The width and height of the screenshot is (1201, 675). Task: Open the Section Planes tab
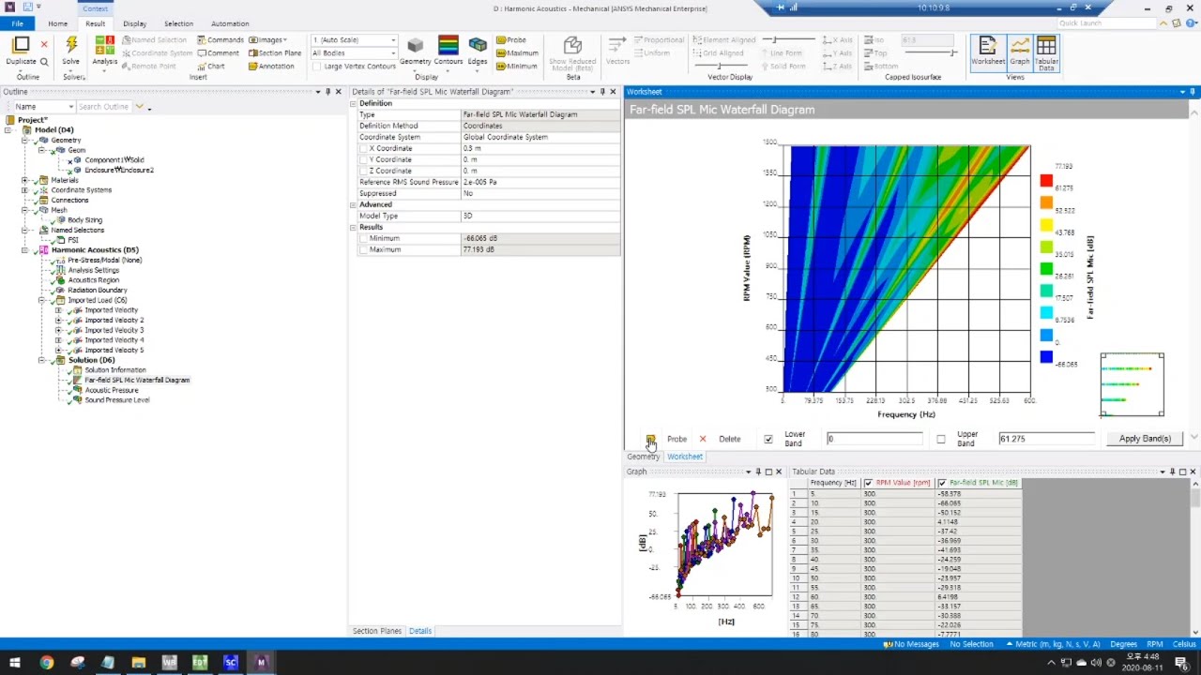pos(377,631)
